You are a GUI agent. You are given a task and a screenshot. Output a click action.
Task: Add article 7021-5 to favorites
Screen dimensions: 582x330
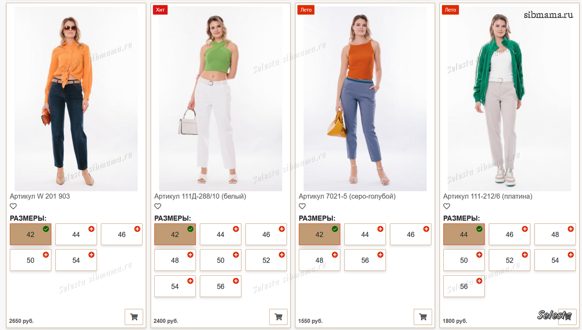[x=302, y=206]
